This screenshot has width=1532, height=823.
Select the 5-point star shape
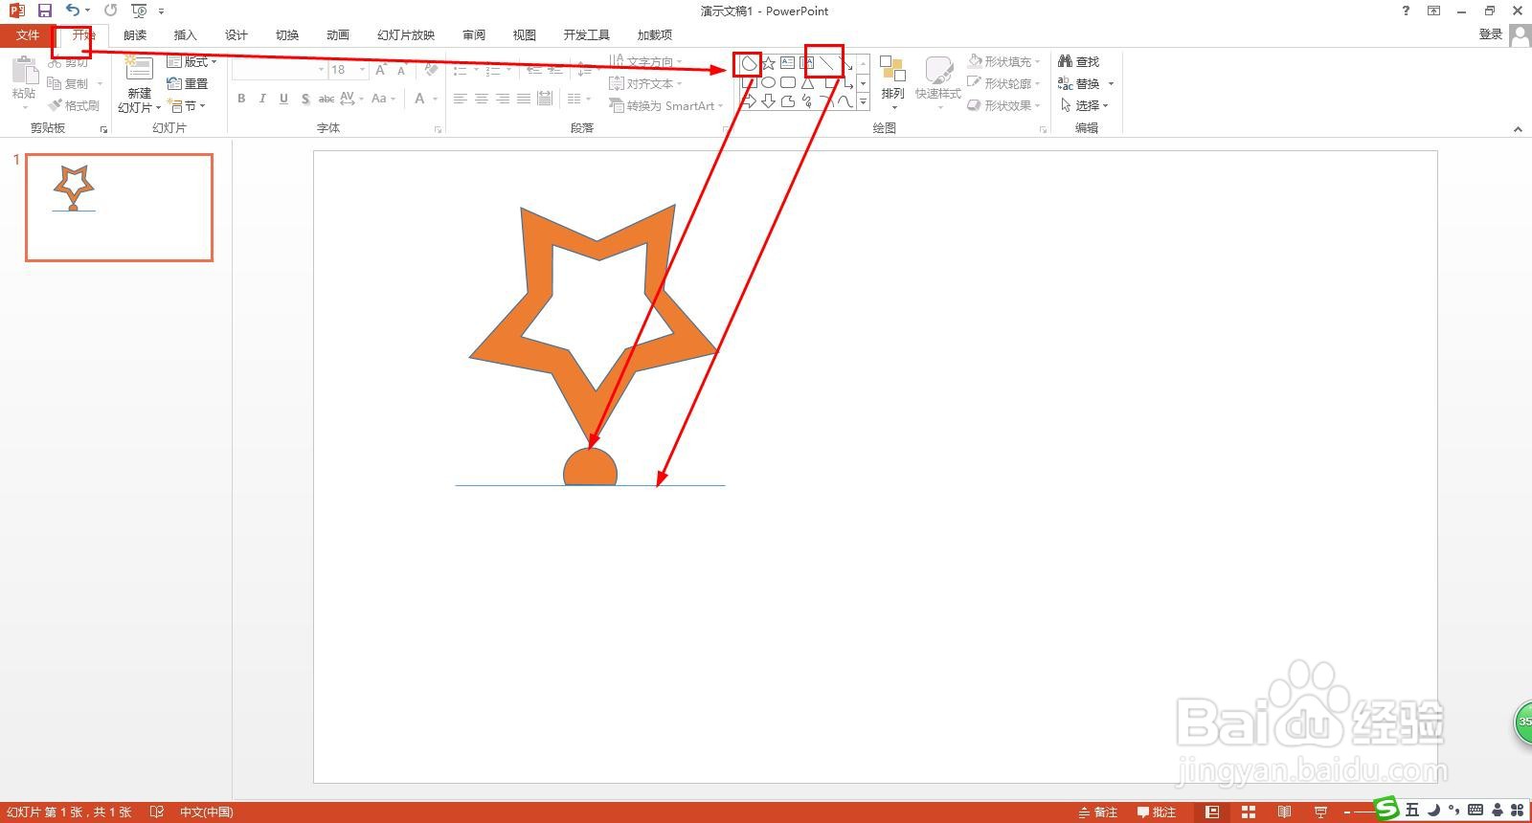pos(768,64)
